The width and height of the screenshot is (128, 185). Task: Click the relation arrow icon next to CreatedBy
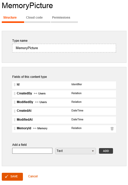[x=35, y=93]
